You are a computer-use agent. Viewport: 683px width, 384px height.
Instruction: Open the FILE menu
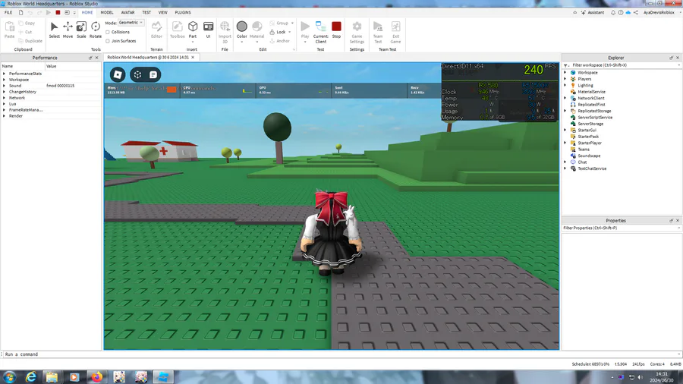click(x=8, y=13)
